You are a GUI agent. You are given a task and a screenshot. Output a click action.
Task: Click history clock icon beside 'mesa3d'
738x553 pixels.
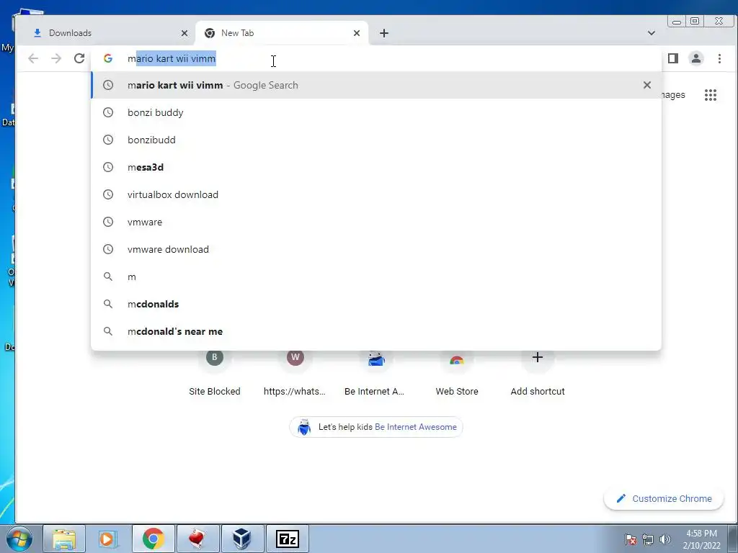tap(108, 167)
